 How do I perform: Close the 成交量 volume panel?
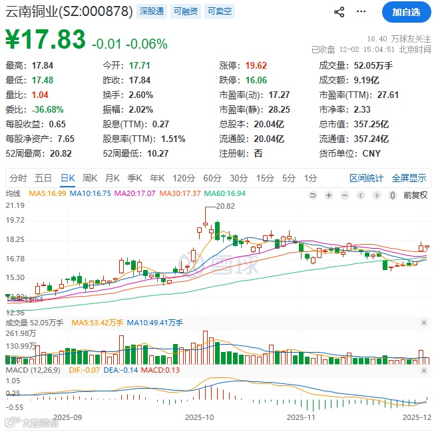tap(424, 323)
